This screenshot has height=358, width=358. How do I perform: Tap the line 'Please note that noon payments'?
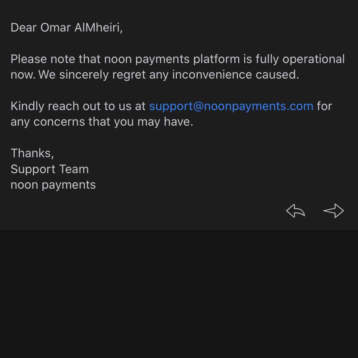click(100, 59)
